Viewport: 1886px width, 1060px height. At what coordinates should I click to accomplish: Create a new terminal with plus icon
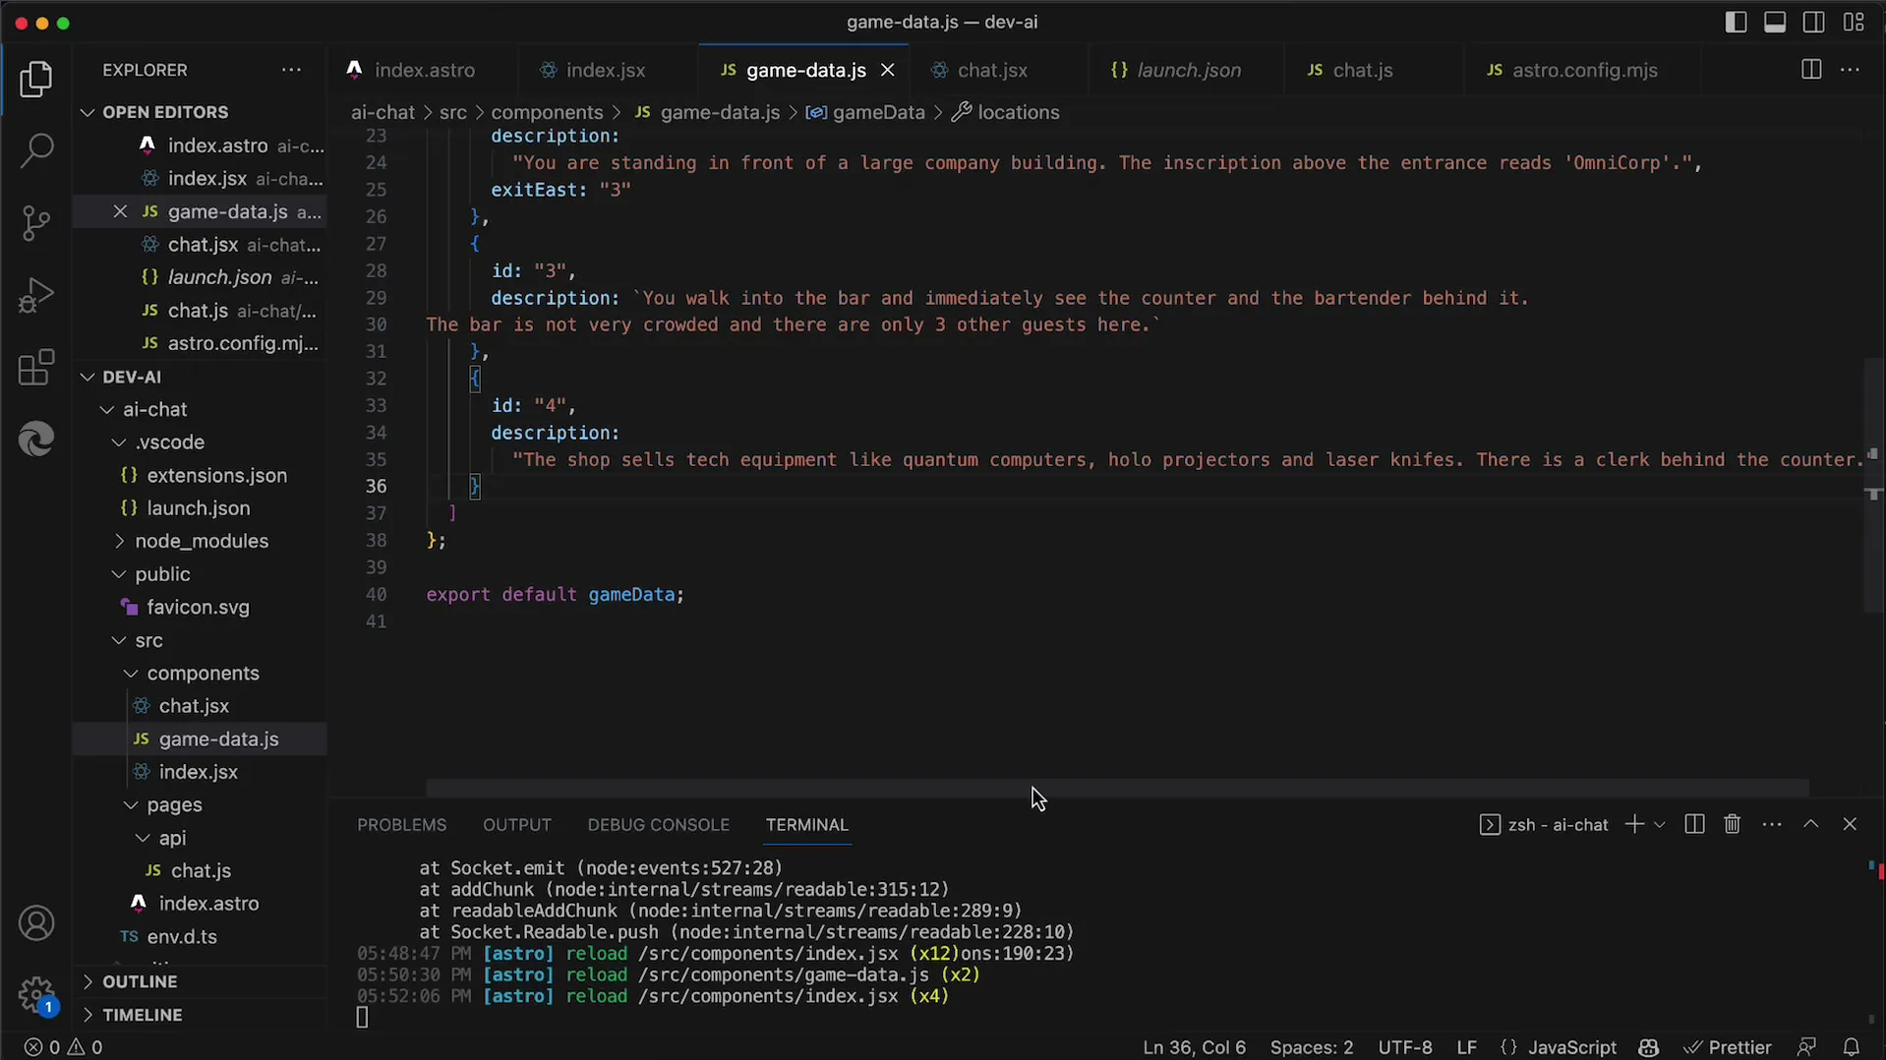point(1633,824)
